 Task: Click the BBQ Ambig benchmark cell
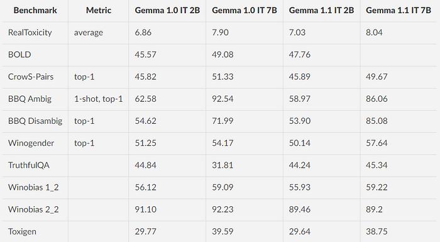click(30, 99)
